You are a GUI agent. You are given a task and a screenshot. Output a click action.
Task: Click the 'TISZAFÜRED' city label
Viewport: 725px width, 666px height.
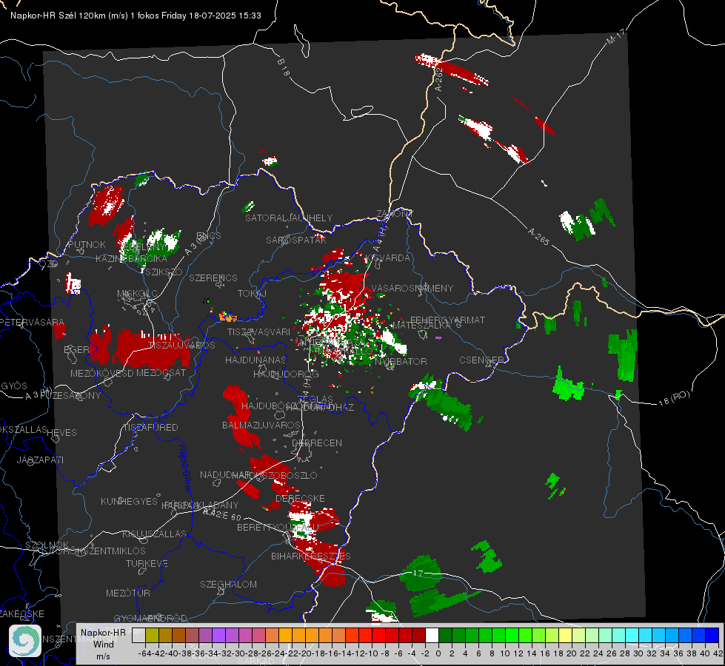151,428
